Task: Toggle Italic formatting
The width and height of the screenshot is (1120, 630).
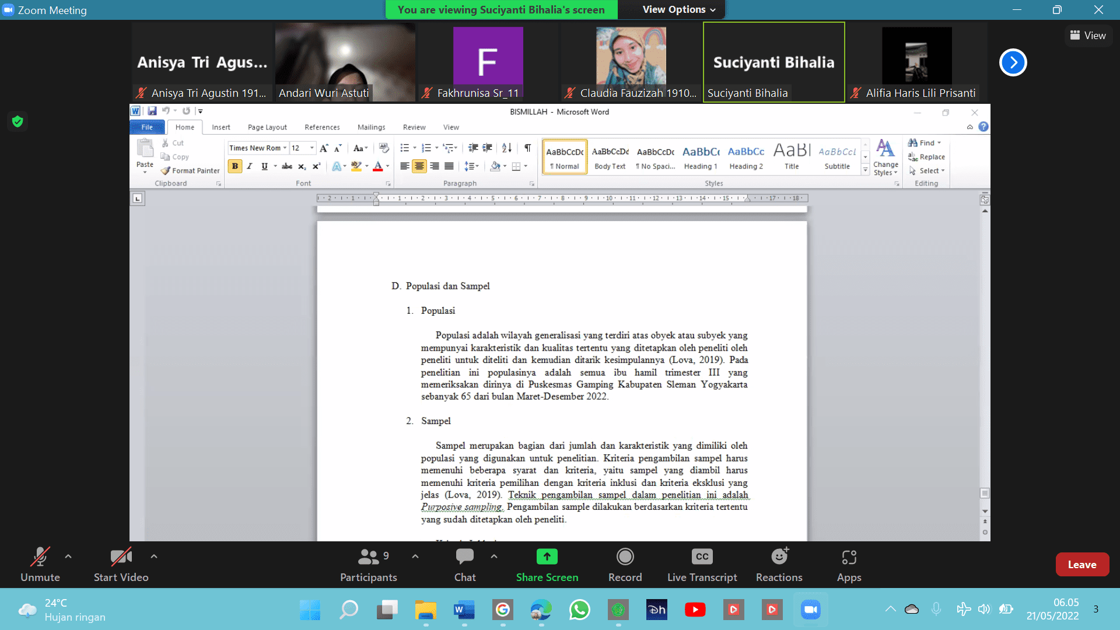Action: point(250,166)
